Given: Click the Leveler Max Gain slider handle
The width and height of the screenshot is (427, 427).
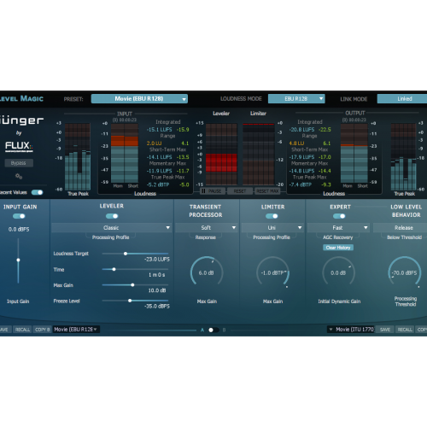Looking at the screenshot, I should click(132, 284).
